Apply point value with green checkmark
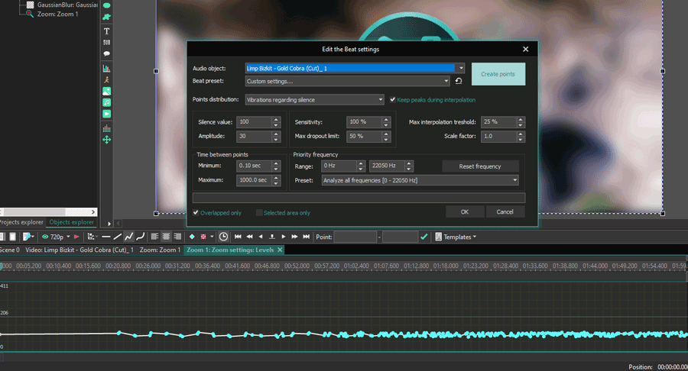This screenshot has height=371, width=688. (x=424, y=237)
